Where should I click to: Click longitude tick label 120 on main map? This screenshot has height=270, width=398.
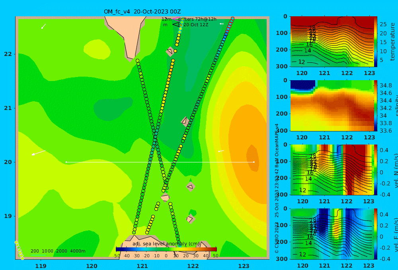coord(92,266)
